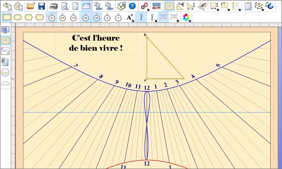Toggle the landscape page orientation icon
282x169 pixels.
[86, 6]
